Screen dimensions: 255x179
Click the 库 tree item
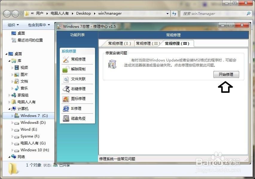click(16, 61)
